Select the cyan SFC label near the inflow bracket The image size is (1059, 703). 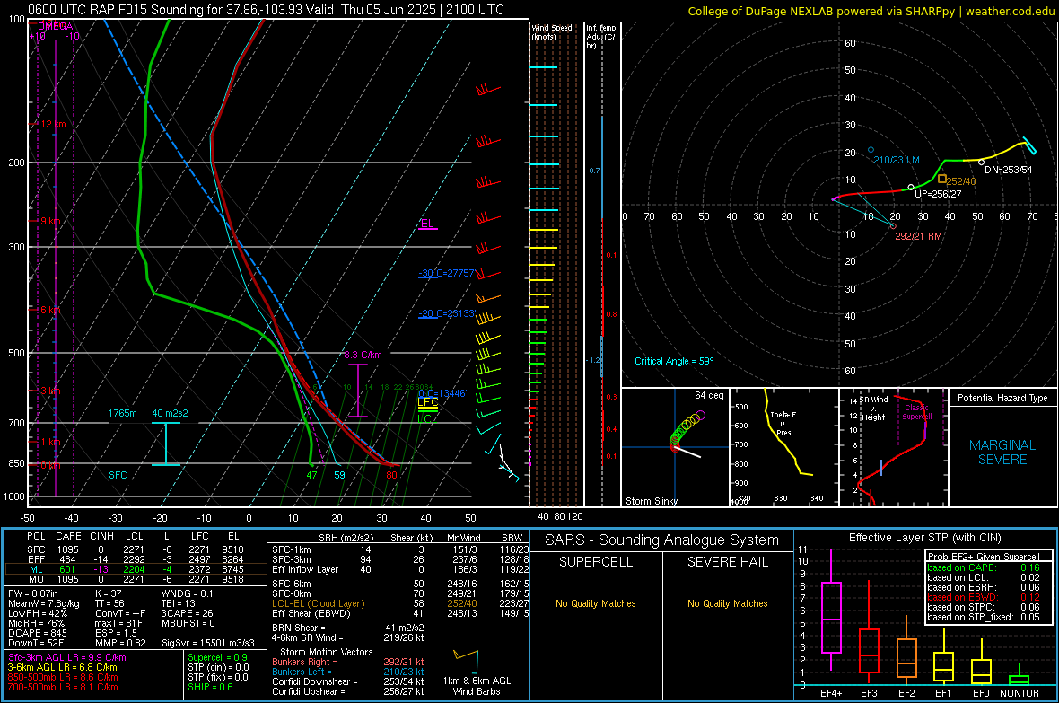click(118, 475)
